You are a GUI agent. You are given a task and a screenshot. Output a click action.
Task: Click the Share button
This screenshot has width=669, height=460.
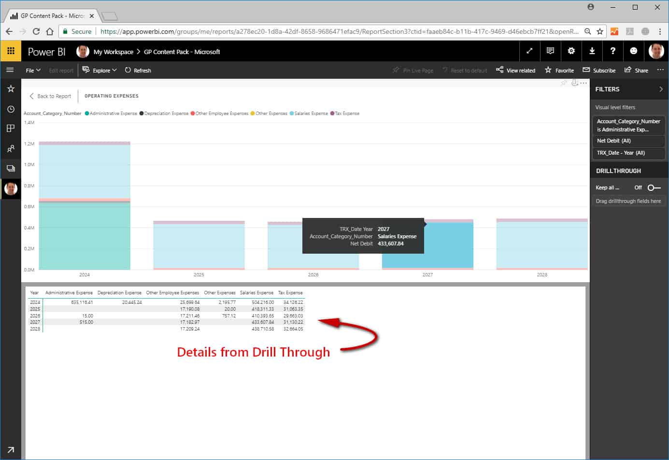(x=636, y=71)
